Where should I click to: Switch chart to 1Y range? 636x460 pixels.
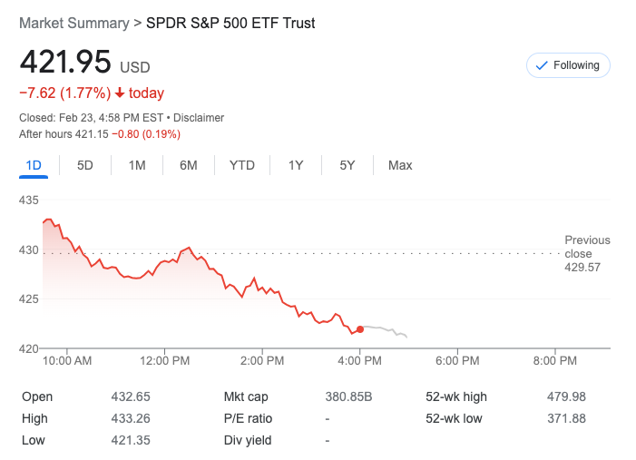[296, 165]
